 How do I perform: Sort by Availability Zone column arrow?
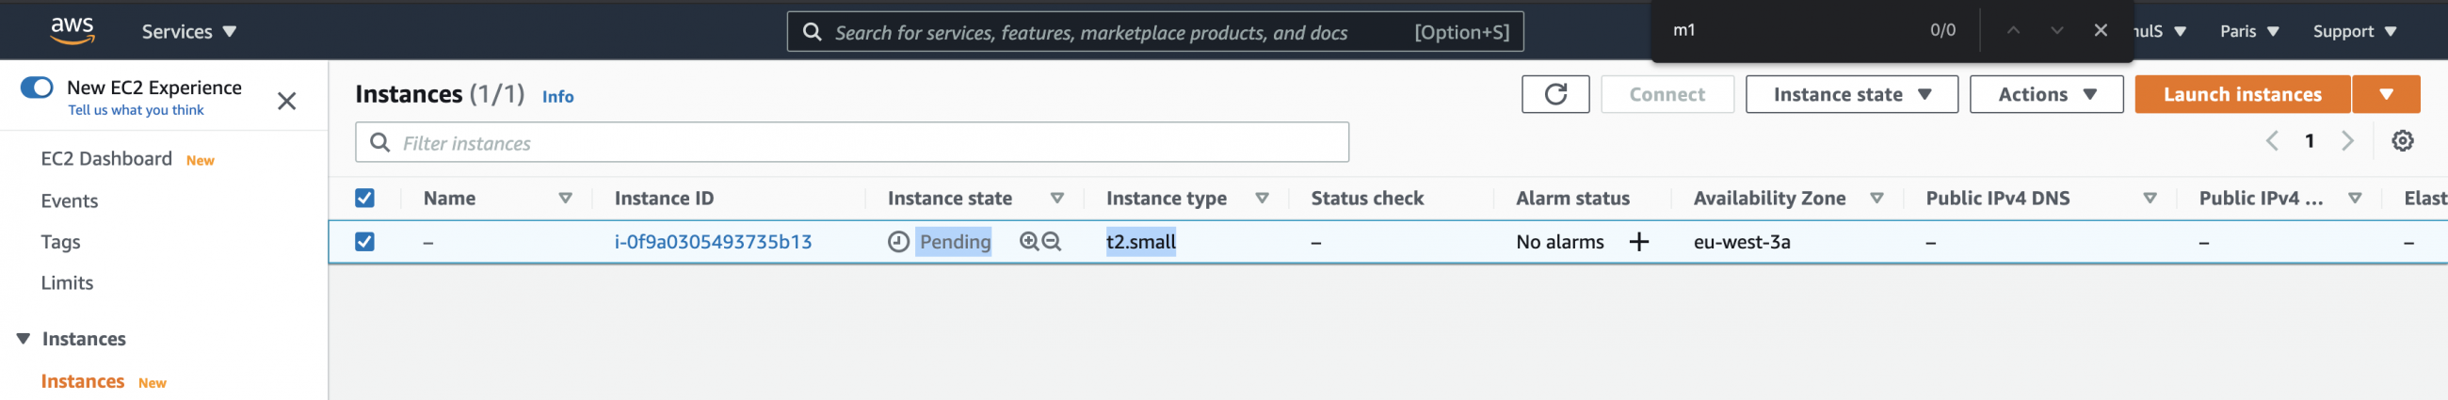click(x=1876, y=198)
